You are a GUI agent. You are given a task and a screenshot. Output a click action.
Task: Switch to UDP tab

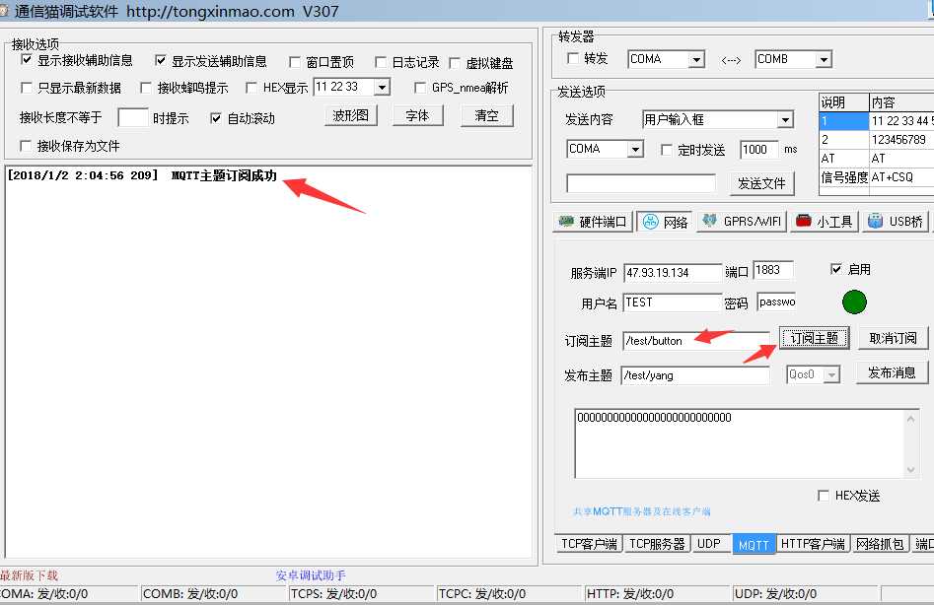coord(709,543)
